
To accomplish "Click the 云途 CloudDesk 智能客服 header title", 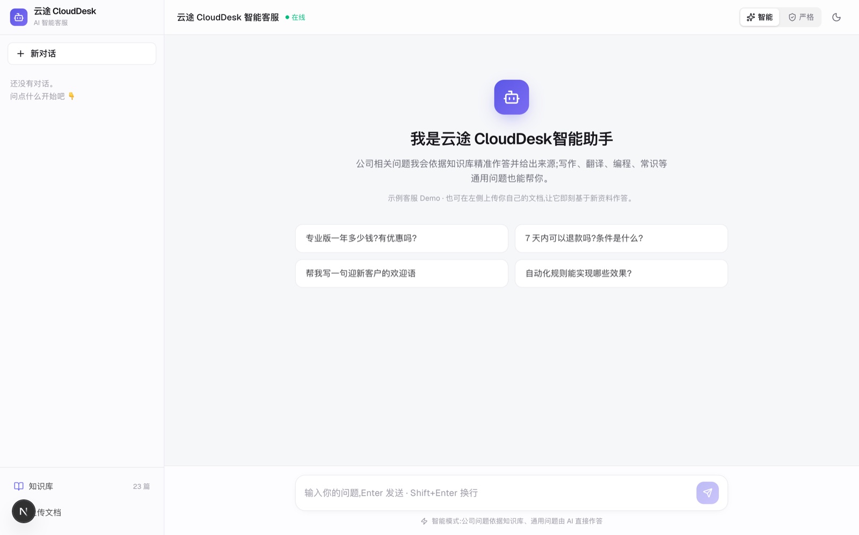I will [x=228, y=17].
